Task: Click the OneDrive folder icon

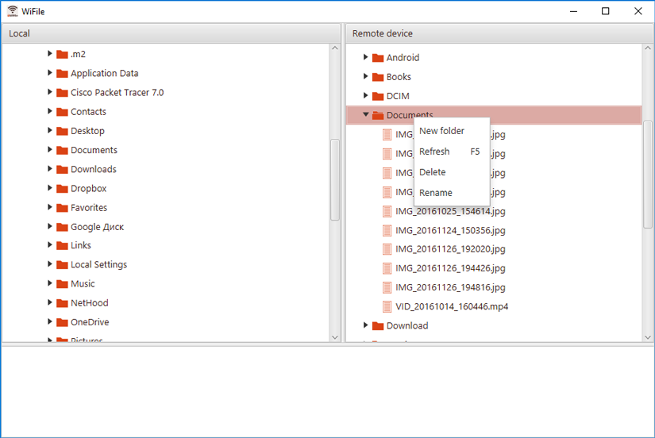Action: (62, 322)
